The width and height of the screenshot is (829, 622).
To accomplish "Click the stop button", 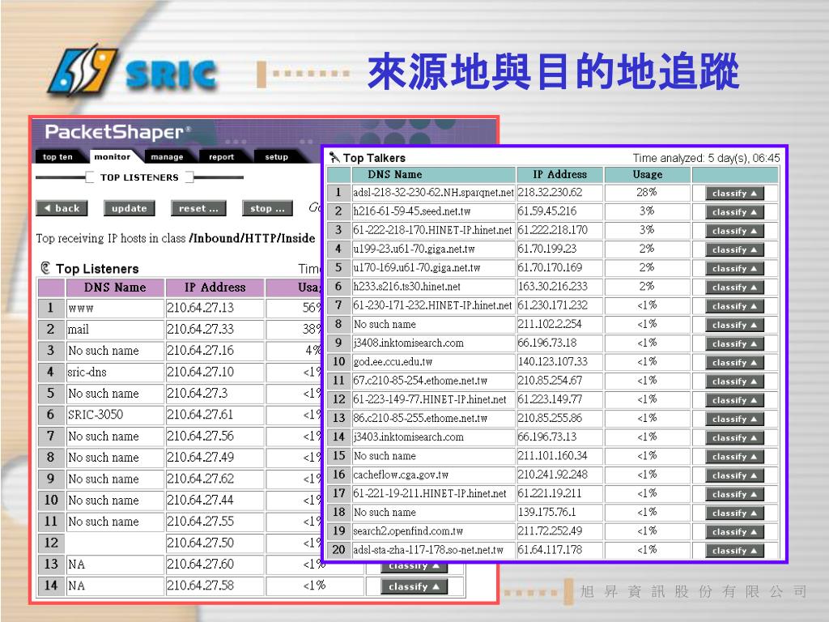I will pyautogui.click(x=267, y=208).
